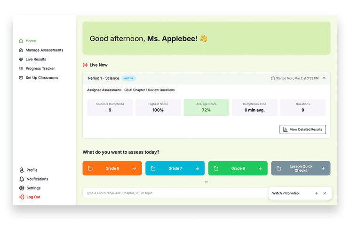
Task: Open Lesson Quick Checks button
Action: click(x=301, y=168)
